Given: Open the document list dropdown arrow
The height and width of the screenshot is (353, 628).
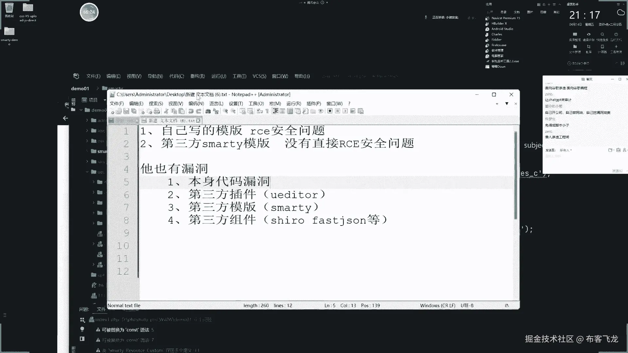Looking at the screenshot, I should pos(507,104).
